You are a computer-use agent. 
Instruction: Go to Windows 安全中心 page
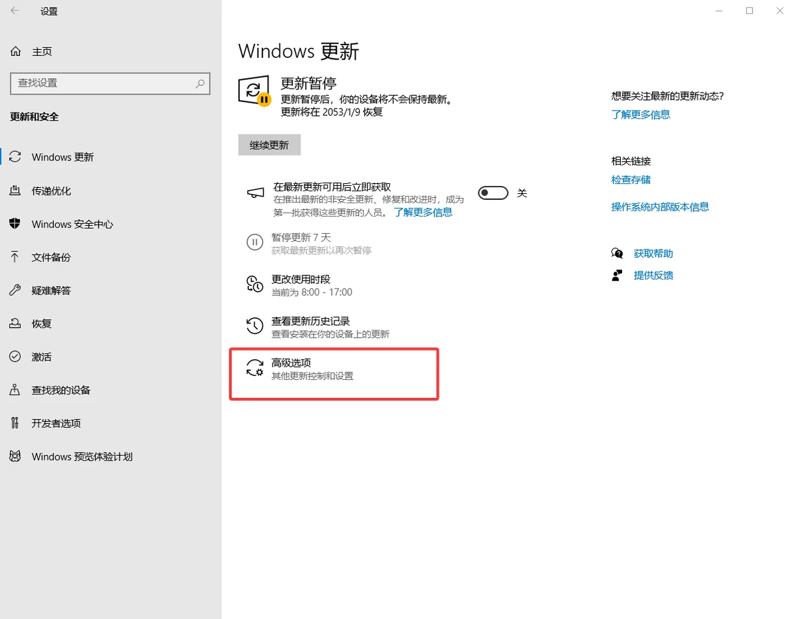tap(73, 224)
